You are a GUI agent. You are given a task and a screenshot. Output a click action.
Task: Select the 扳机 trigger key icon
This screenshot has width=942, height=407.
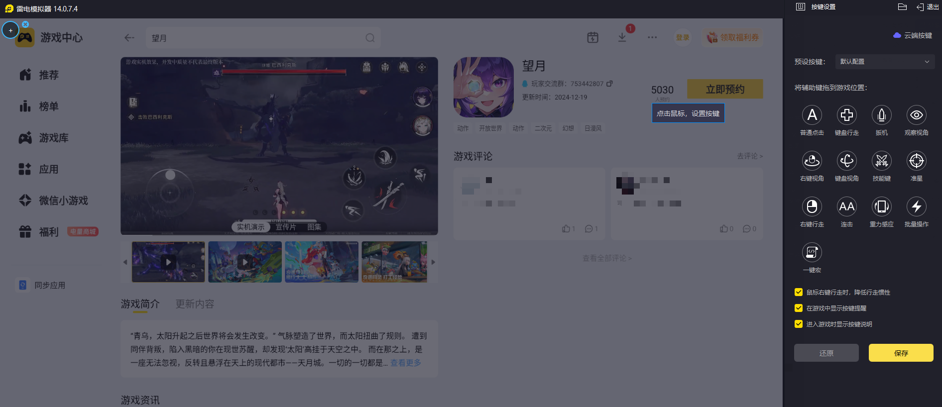coord(882,115)
